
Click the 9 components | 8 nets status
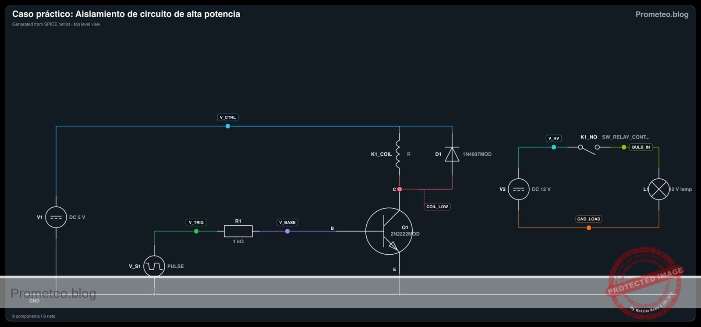[x=34, y=316]
